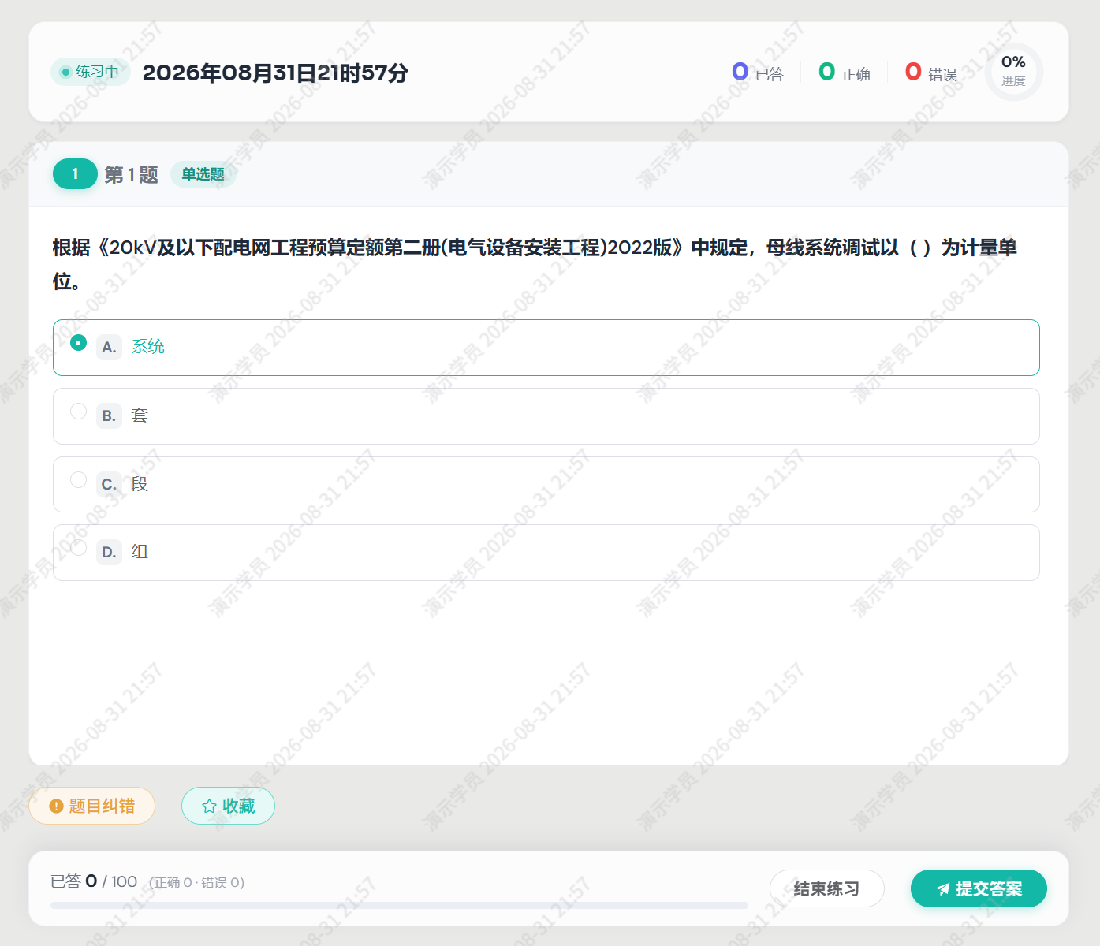The height and width of the screenshot is (946, 1100).
Task: Click the 单选题 question type tag
Action: [203, 174]
